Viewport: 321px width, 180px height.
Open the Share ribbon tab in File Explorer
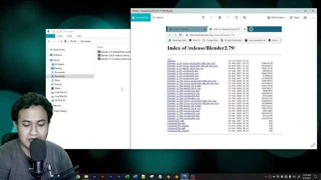click(70, 36)
